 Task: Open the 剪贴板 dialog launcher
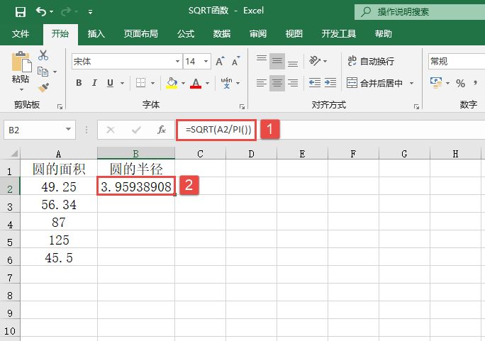[60, 106]
